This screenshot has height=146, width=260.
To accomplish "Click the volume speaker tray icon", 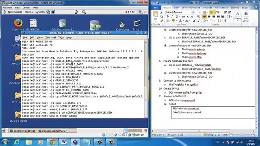I will 242,142.
